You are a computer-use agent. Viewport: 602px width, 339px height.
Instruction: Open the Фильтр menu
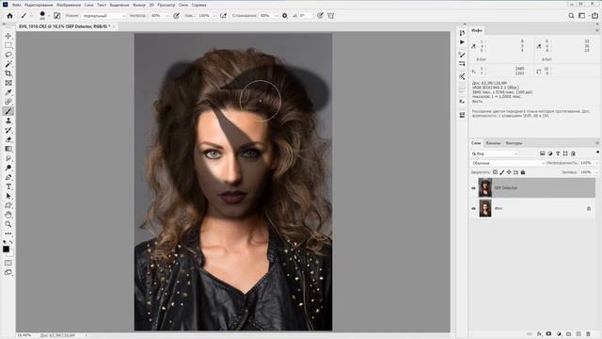139,5
